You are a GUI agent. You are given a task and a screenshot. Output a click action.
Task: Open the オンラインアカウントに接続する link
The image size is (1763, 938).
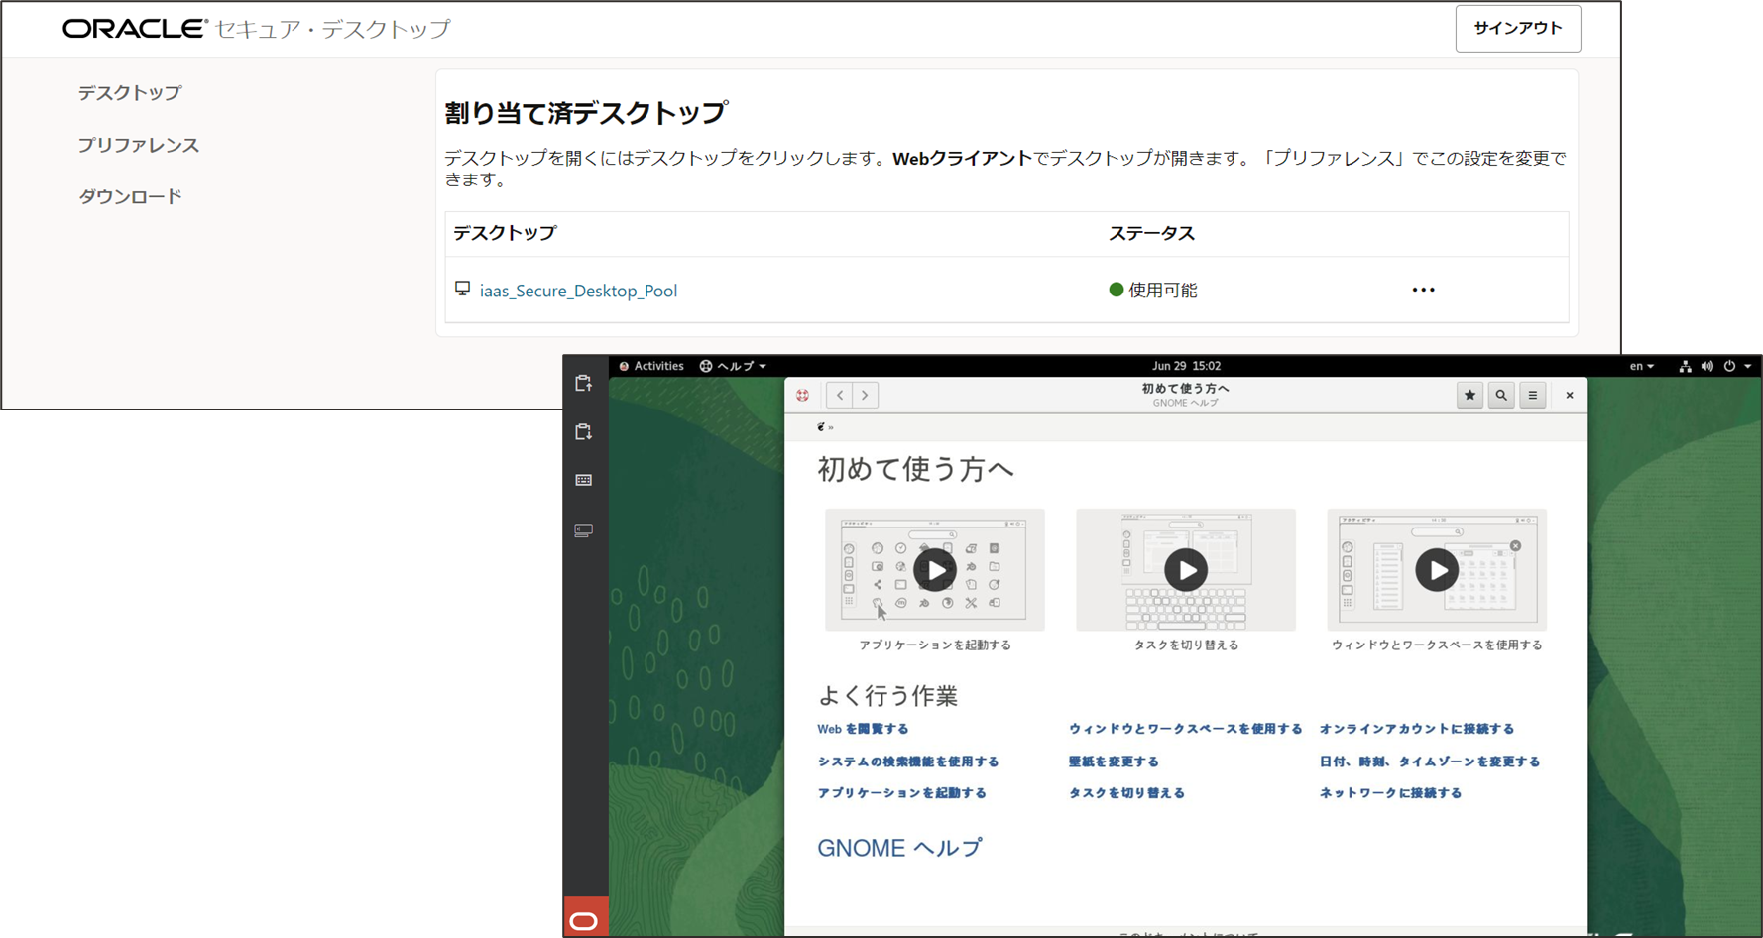(x=1416, y=729)
